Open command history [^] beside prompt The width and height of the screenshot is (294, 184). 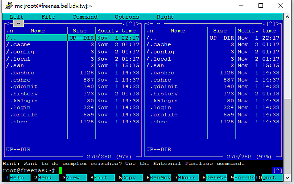(278, 170)
